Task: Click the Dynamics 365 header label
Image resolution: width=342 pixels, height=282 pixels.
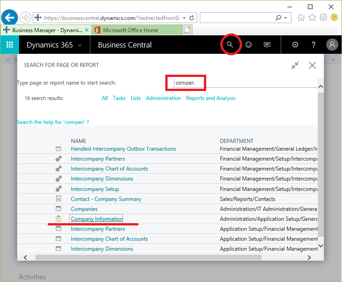Action: (x=50, y=45)
